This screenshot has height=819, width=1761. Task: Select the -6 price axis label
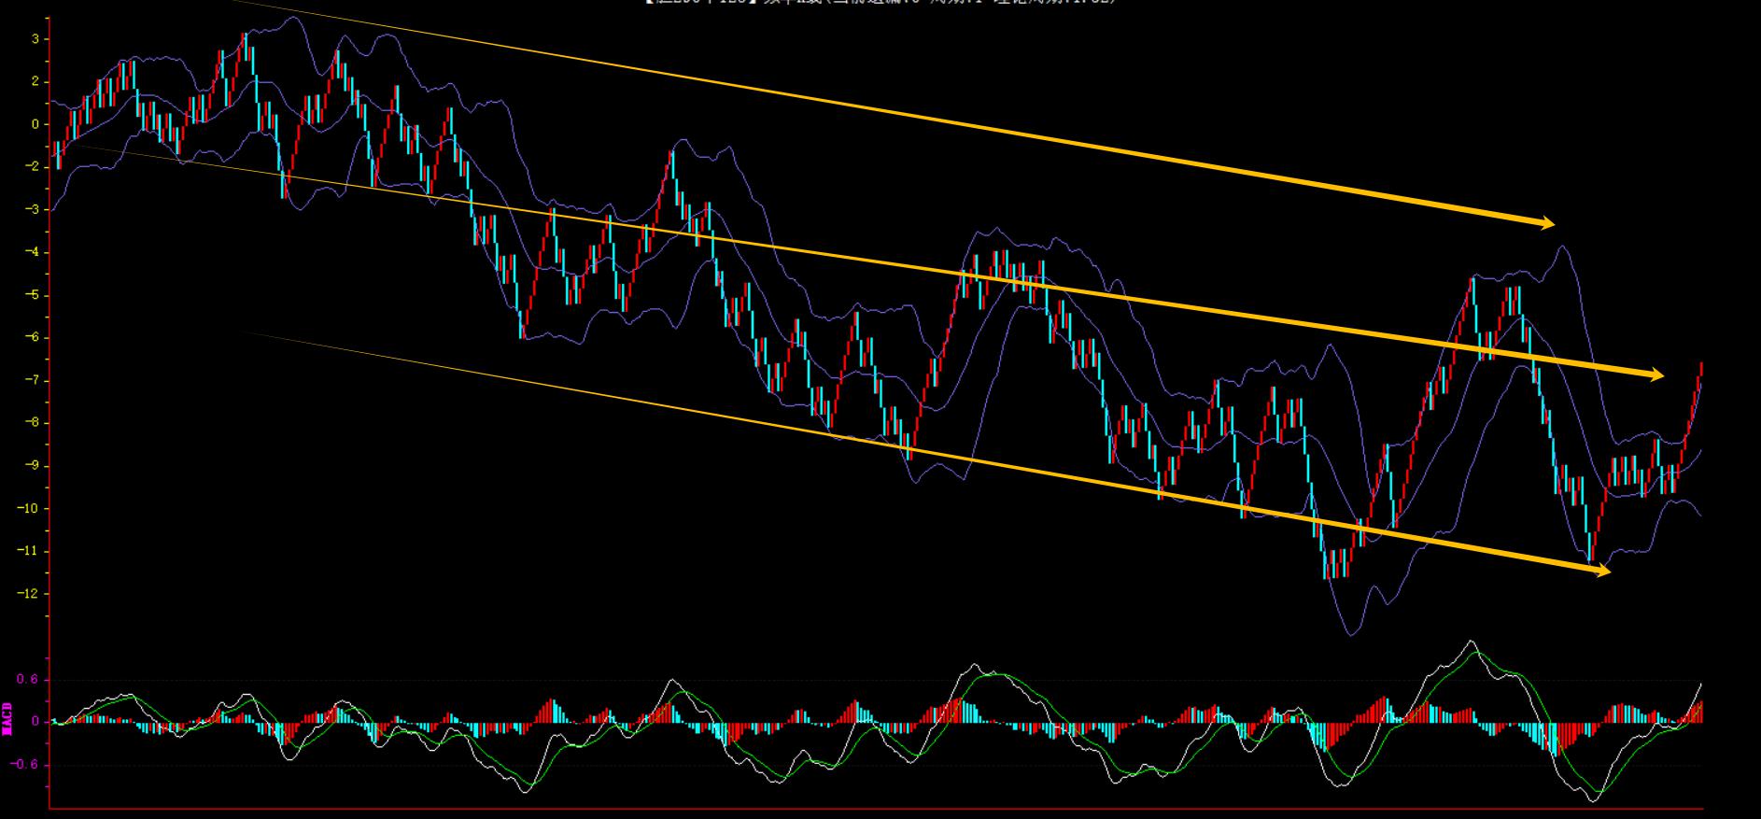(31, 338)
